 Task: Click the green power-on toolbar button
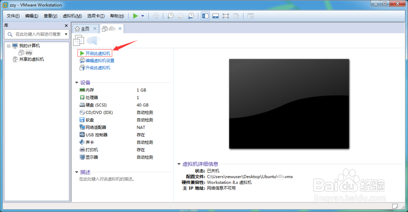[x=135, y=16]
